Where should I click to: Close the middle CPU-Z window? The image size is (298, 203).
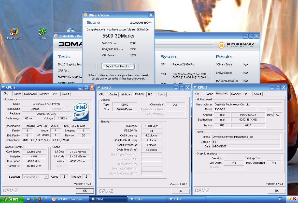[187, 88]
